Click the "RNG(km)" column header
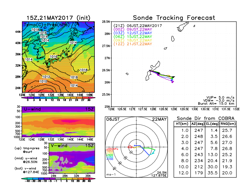Screen dimensions: 252x195 pos(228,124)
